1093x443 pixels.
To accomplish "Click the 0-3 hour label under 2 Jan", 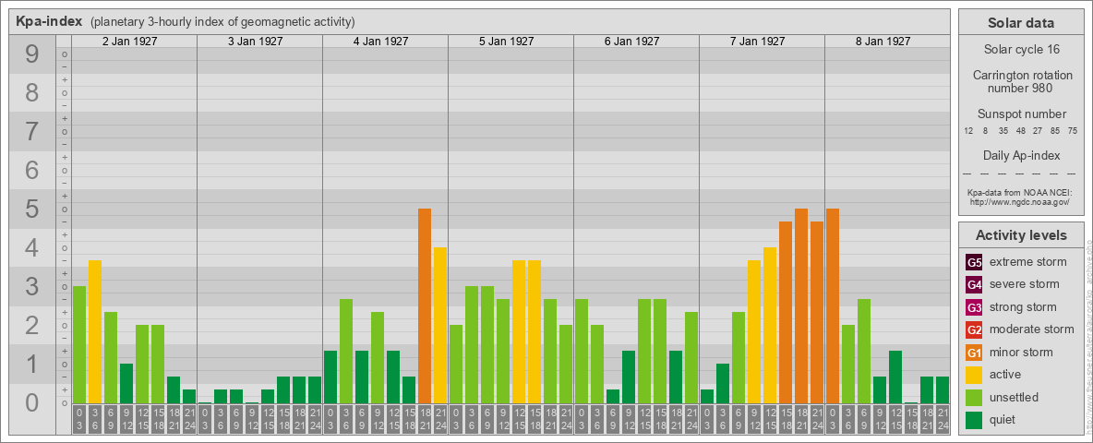I will 79,420.
